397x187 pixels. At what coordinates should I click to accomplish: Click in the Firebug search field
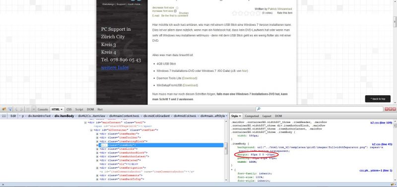[319, 109]
